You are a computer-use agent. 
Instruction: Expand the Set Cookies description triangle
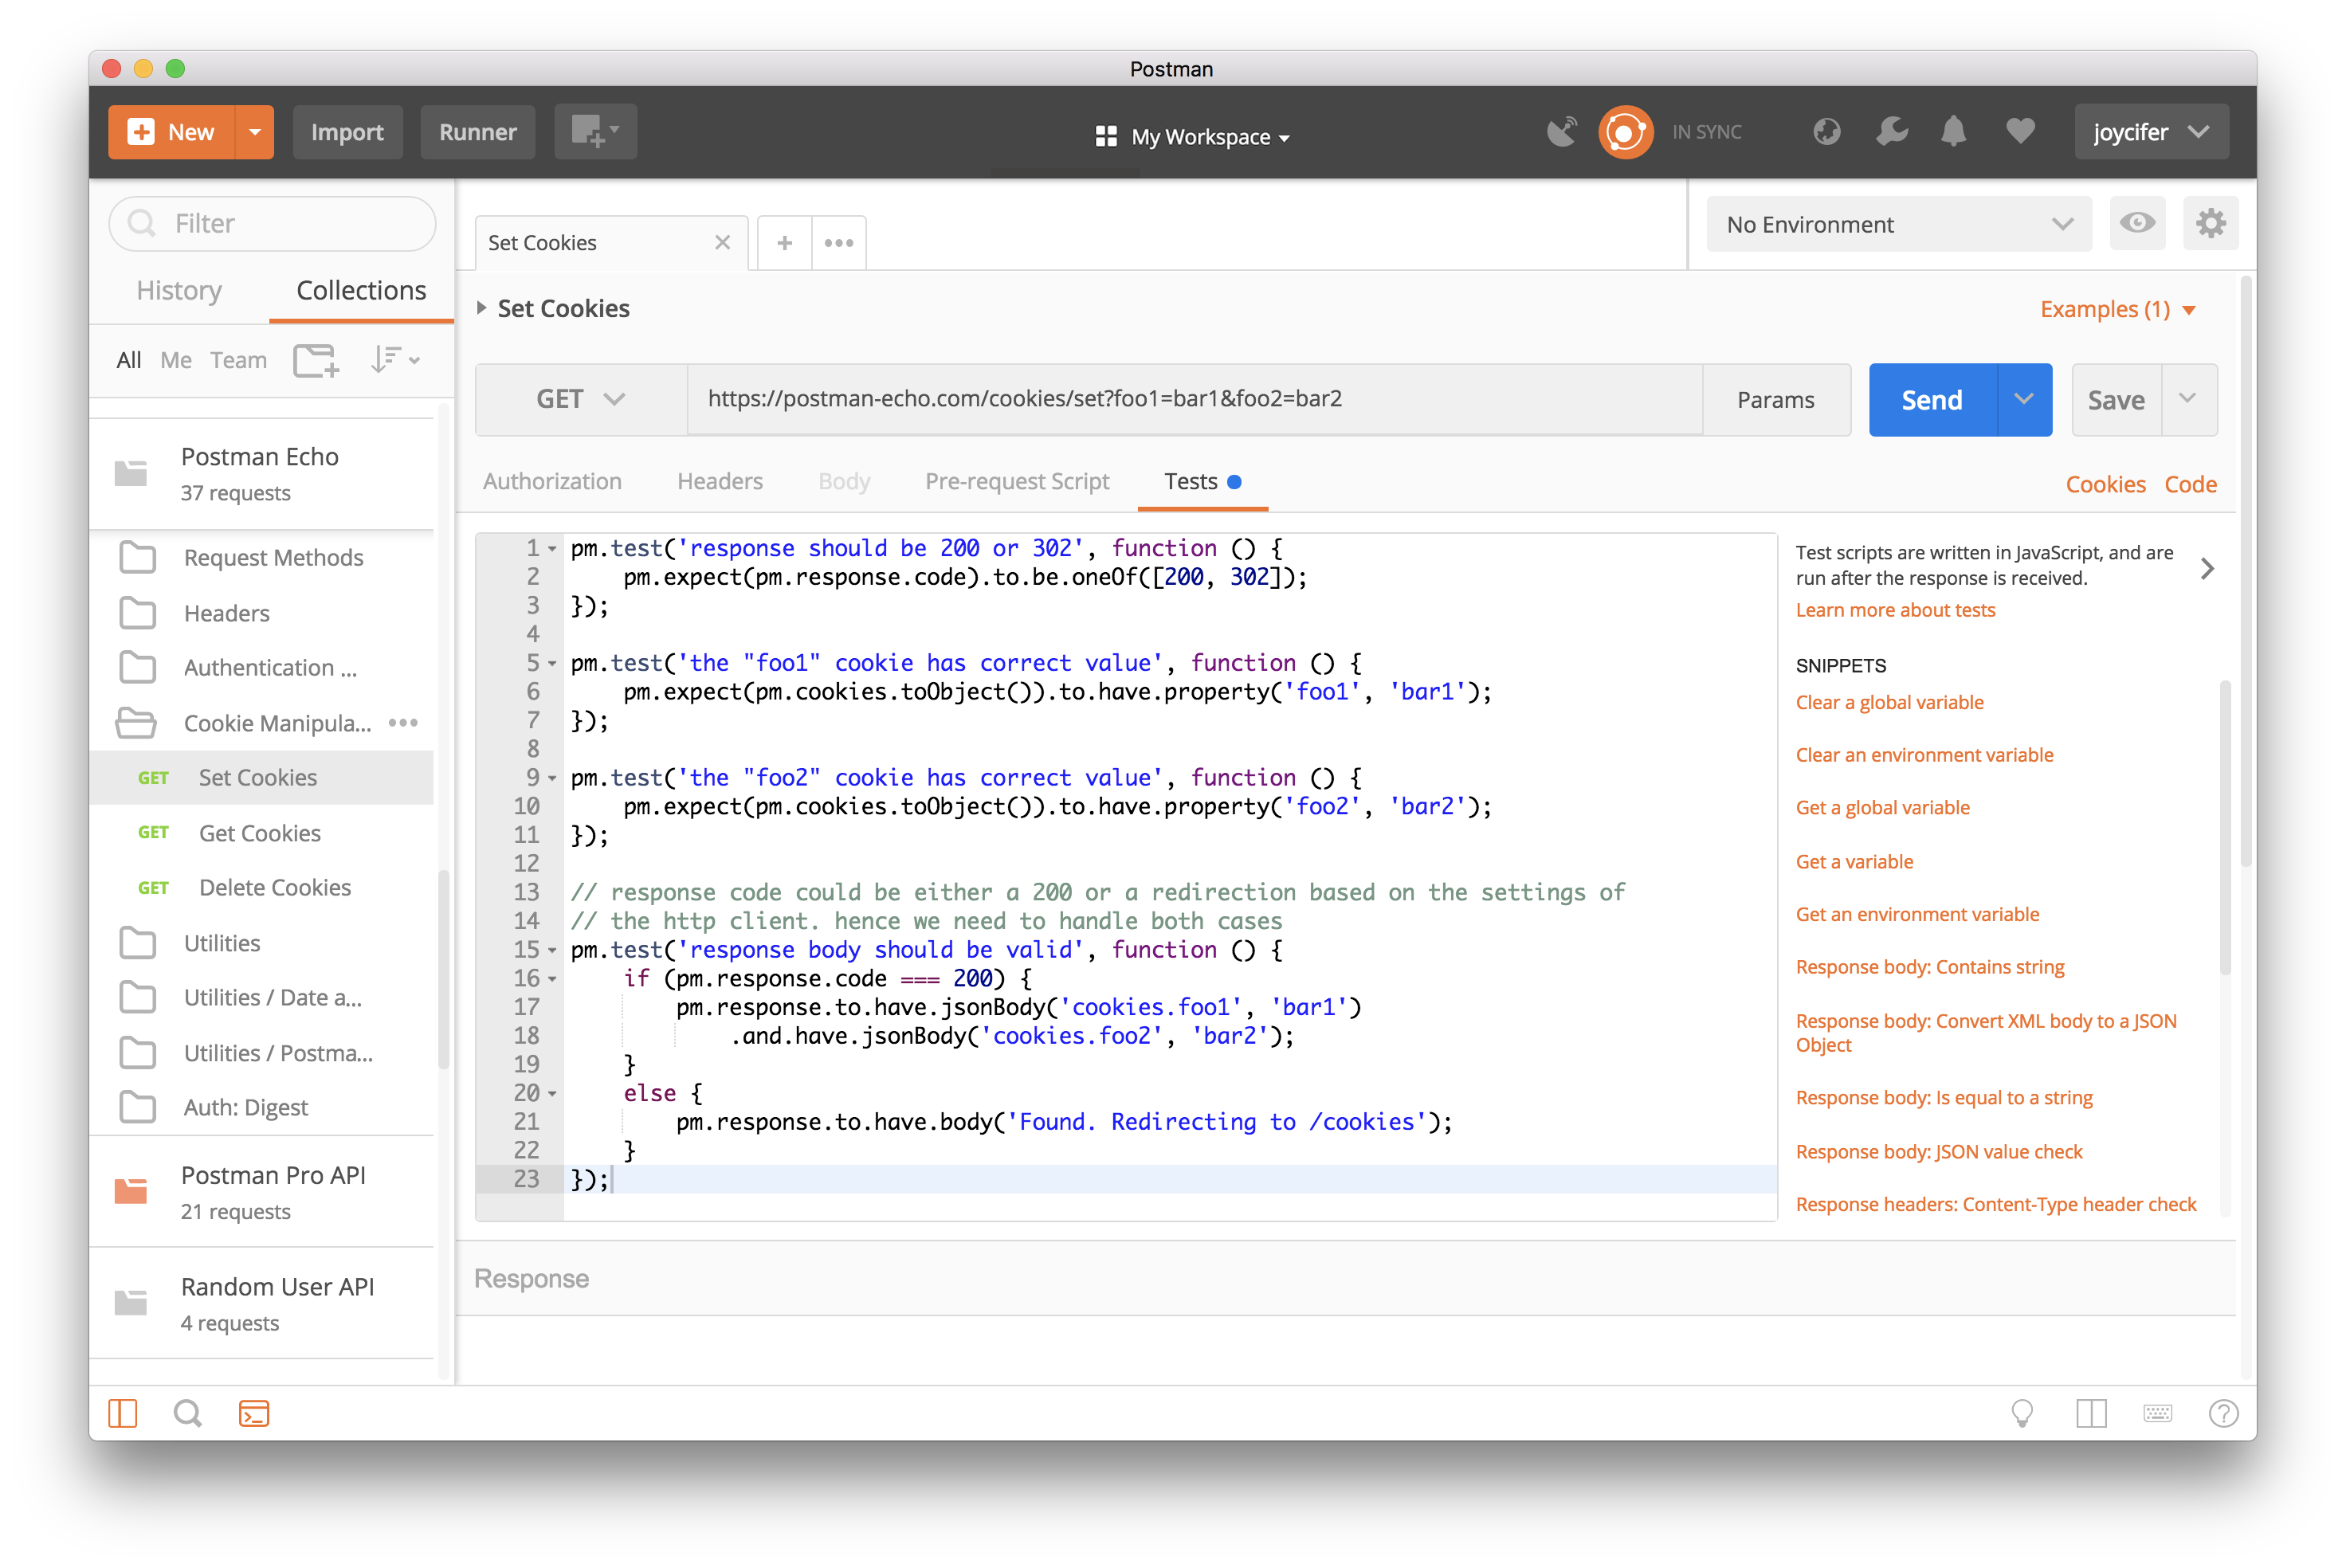coord(482,309)
